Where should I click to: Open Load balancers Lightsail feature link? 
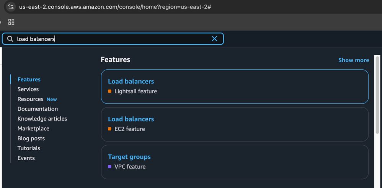pyautogui.click(x=131, y=82)
